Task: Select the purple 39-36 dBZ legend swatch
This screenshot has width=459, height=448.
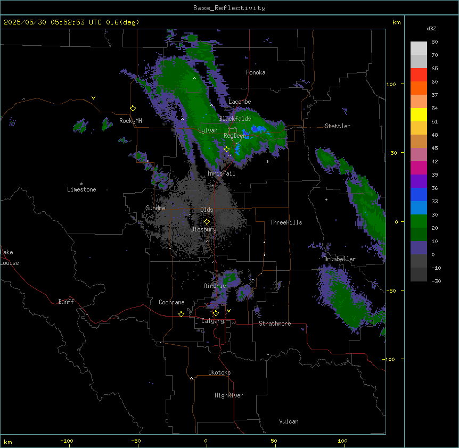Action: pyautogui.click(x=419, y=181)
